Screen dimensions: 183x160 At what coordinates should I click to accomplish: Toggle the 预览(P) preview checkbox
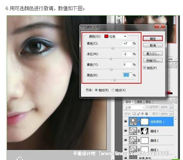pos(145,68)
